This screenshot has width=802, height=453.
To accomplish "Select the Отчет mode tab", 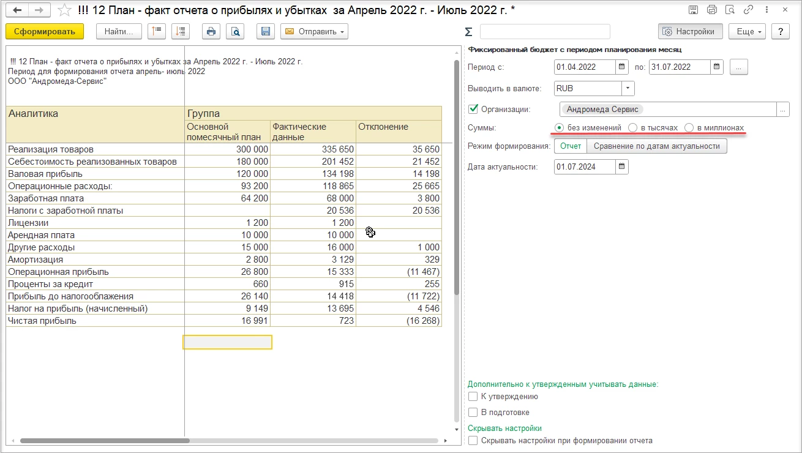I will coord(571,146).
